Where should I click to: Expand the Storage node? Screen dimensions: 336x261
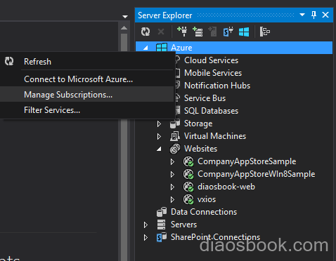point(159,123)
